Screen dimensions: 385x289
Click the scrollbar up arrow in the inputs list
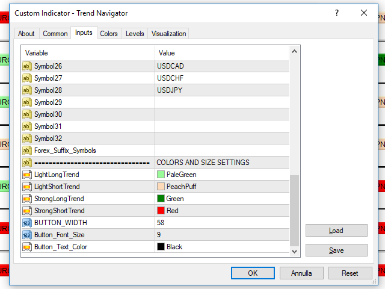pyautogui.click(x=294, y=51)
